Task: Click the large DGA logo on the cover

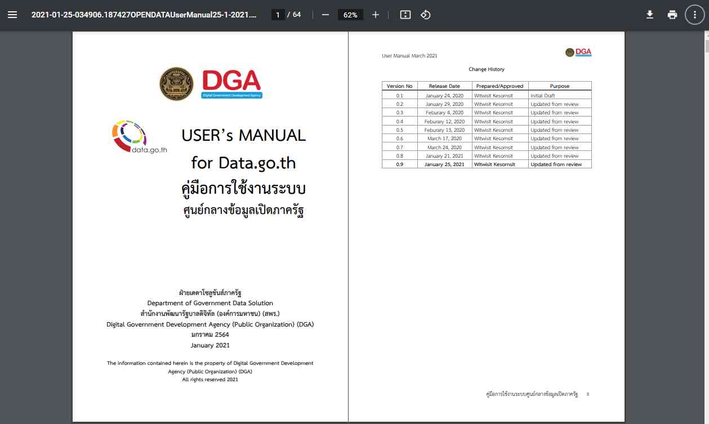Action: coord(231,83)
